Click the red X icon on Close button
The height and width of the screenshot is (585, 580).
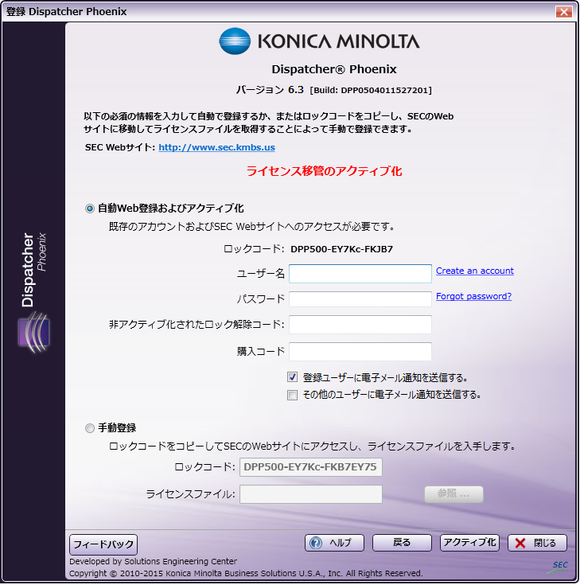point(520,543)
